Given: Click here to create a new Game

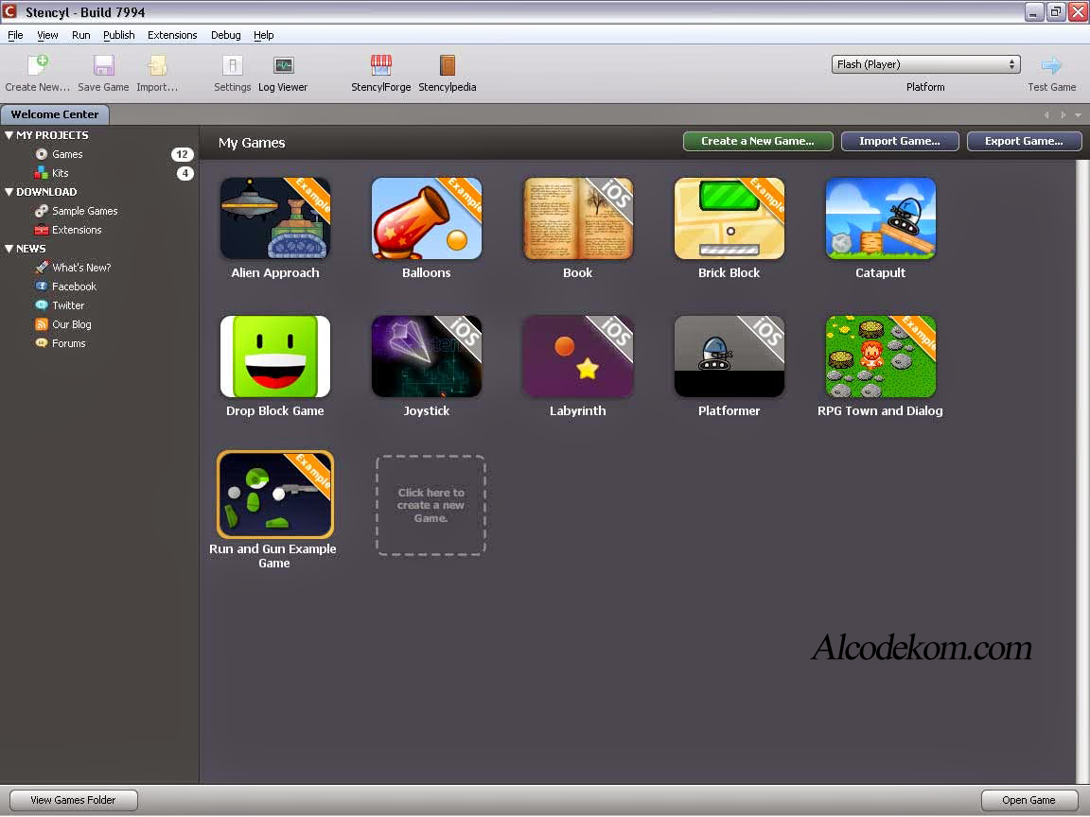Looking at the screenshot, I should 431,504.
